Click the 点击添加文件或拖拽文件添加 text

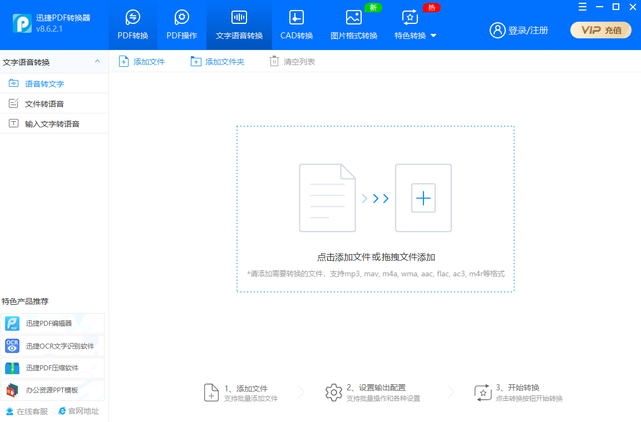tap(376, 257)
